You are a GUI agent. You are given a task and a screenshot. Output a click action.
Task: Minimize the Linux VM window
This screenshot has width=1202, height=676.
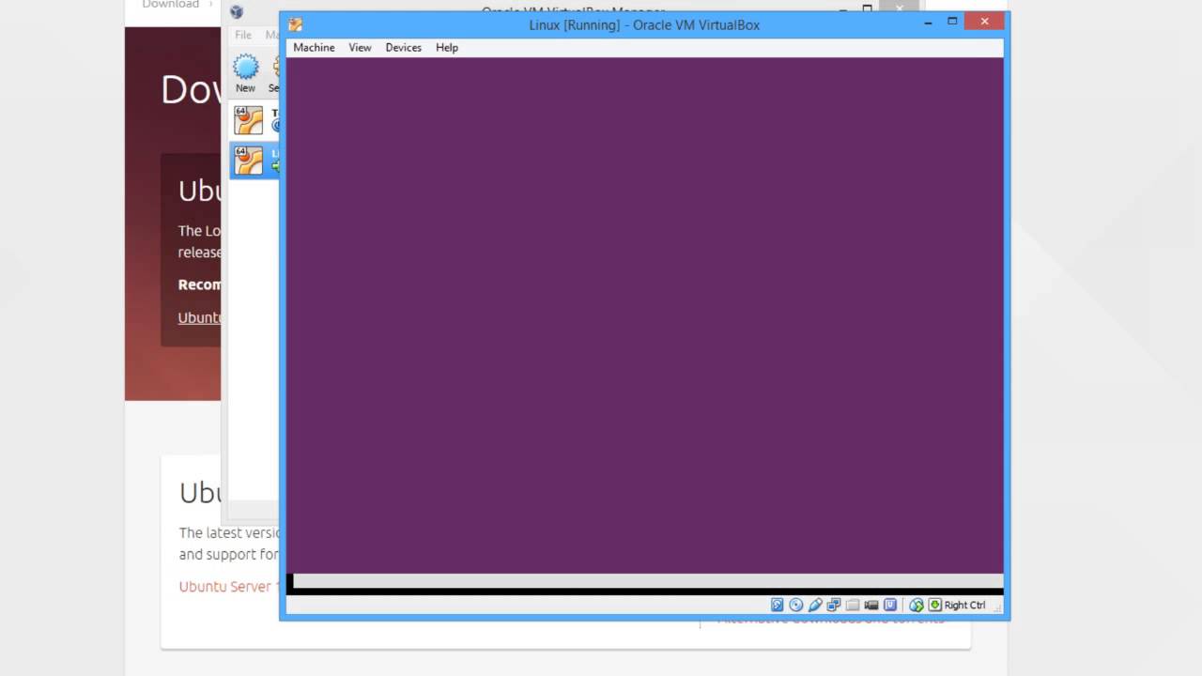(x=926, y=21)
